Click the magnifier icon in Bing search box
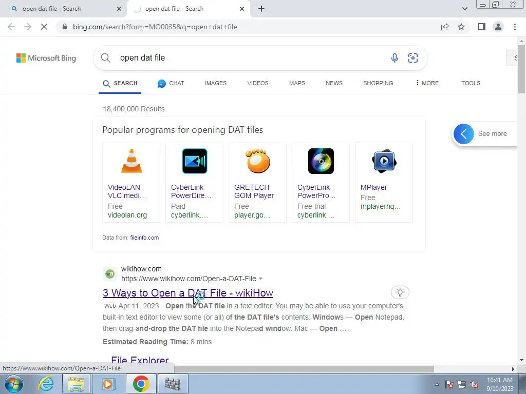The width and height of the screenshot is (526, 394). 106,58
